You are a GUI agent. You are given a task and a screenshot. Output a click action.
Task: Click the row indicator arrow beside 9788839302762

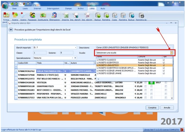pos(16,71)
